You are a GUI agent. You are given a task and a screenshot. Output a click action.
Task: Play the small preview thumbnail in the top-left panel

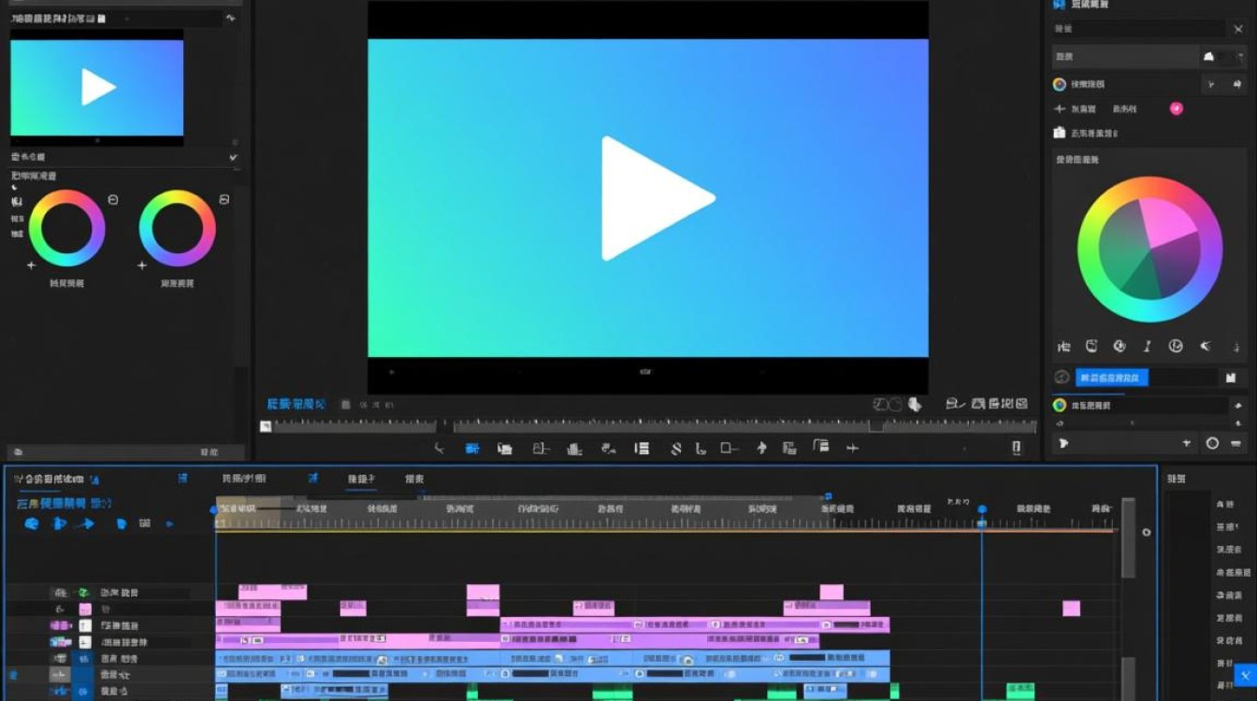[97, 87]
